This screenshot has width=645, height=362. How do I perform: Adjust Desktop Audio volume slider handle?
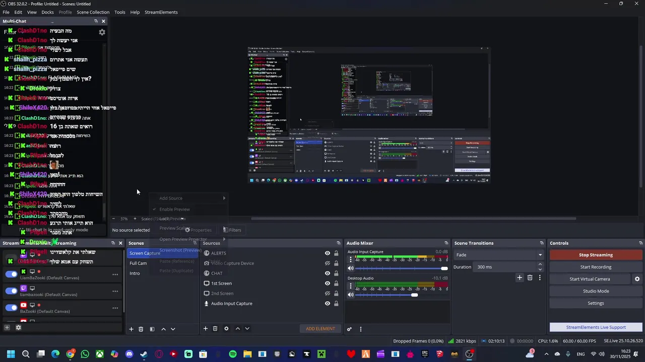click(414, 295)
